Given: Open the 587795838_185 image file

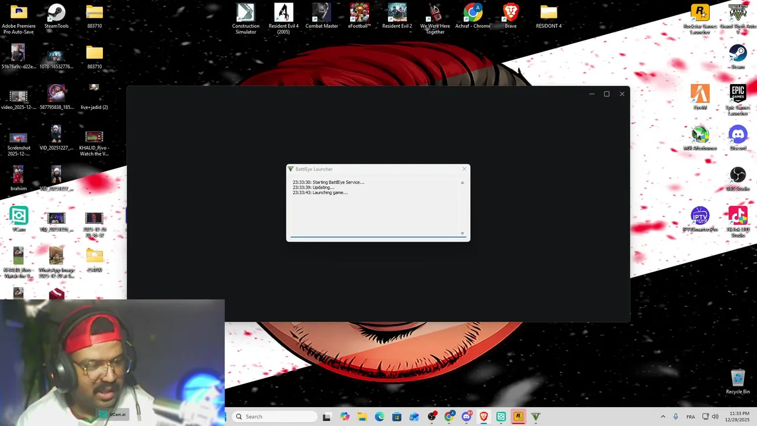Looking at the screenshot, I should (56, 97).
